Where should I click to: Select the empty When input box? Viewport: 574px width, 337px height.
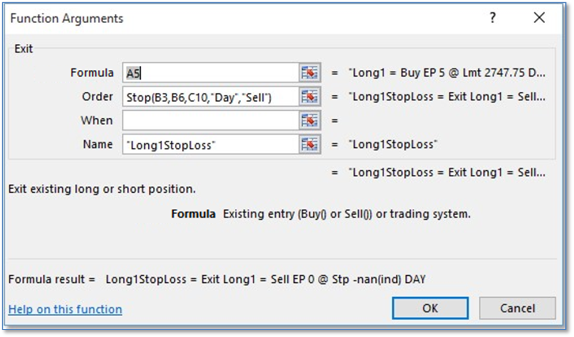(211, 121)
